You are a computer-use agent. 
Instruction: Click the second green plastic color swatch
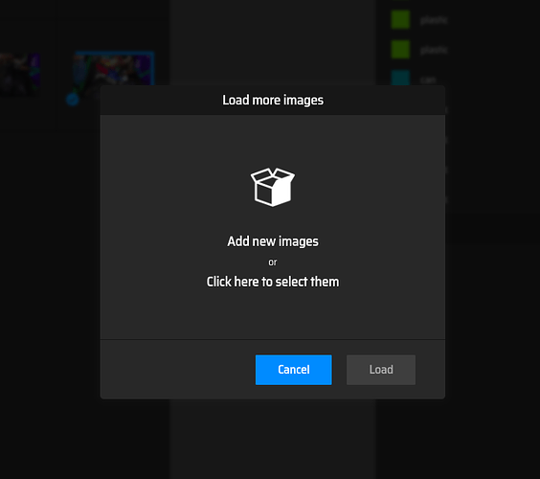pyautogui.click(x=400, y=49)
